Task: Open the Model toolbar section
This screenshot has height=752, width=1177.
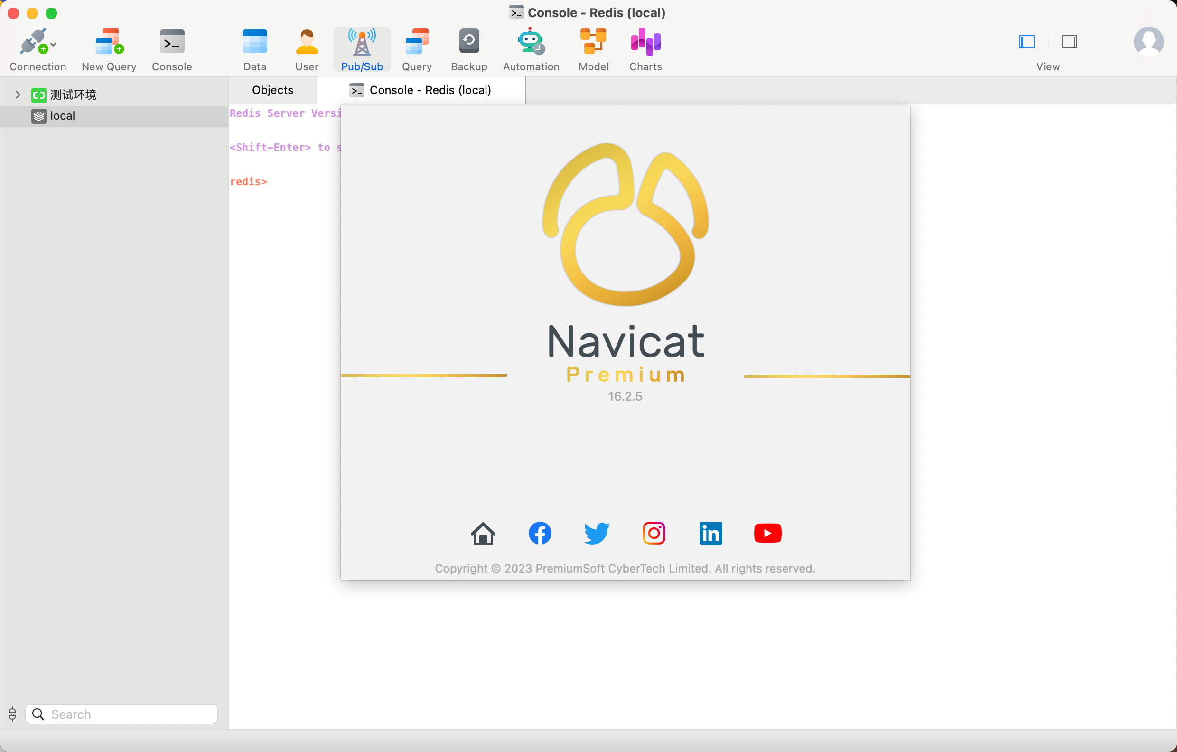Action: (x=593, y=49)
